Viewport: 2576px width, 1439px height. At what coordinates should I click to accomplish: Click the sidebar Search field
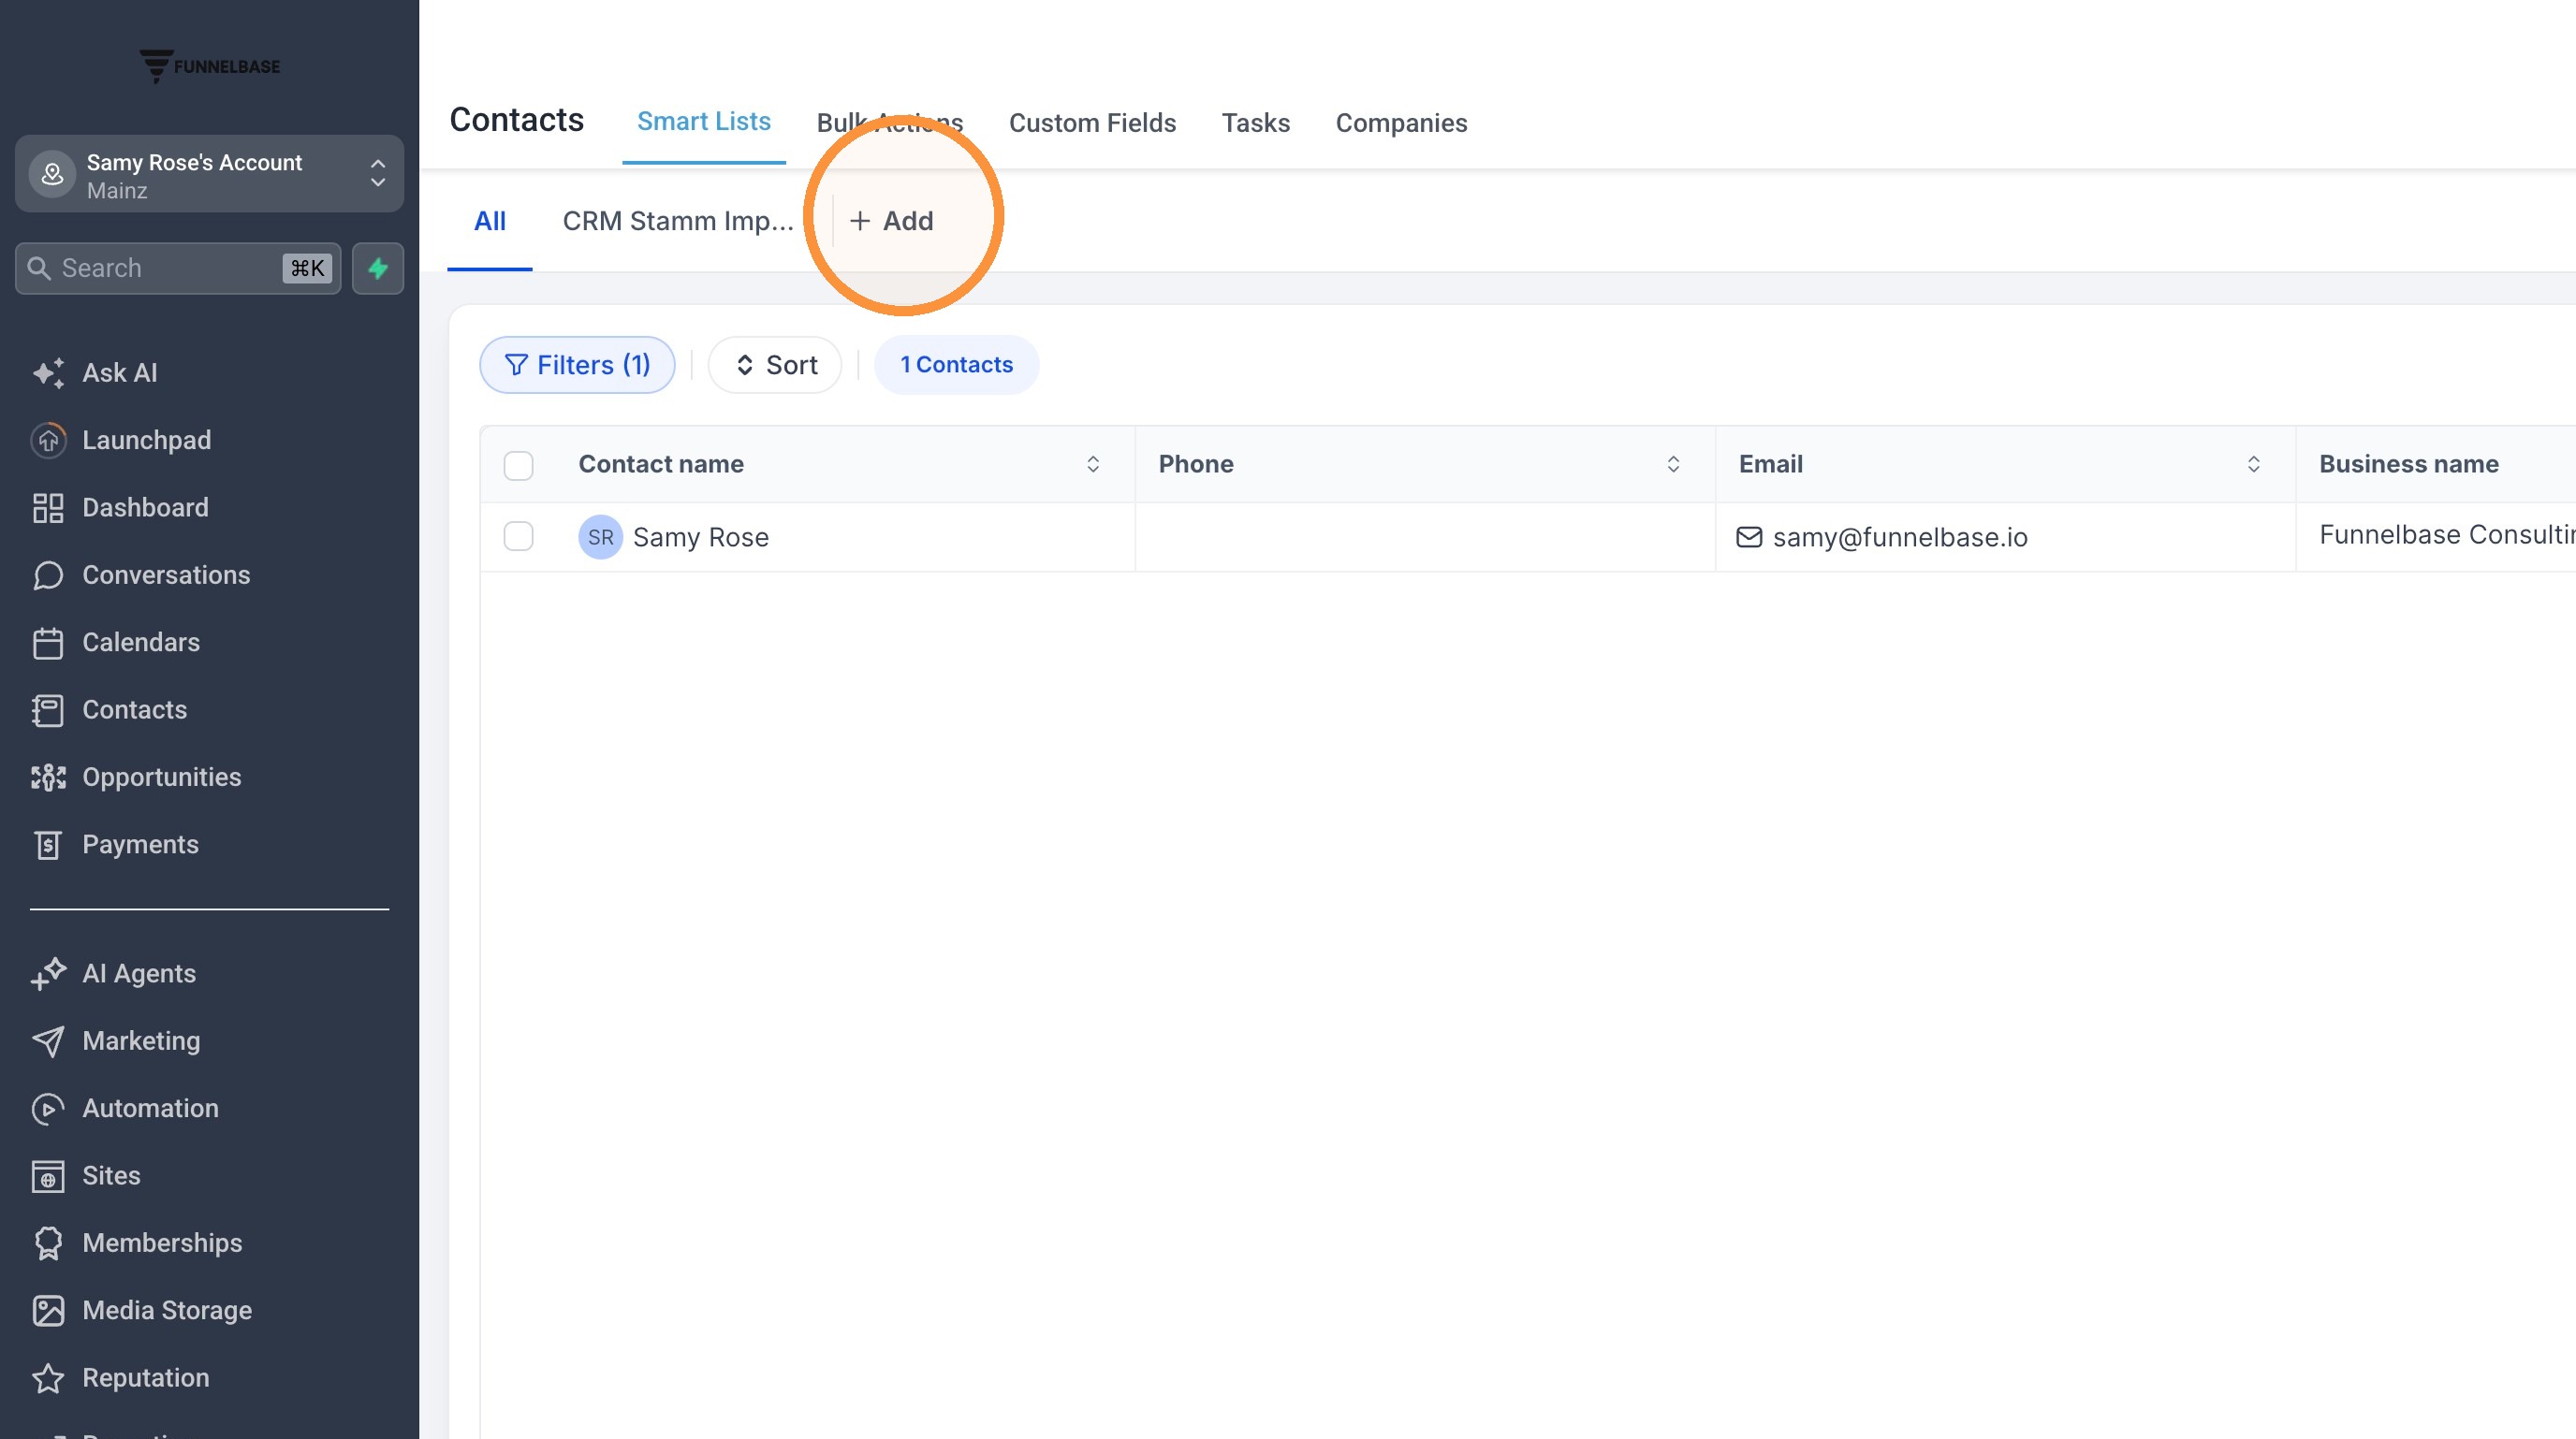(x=178, y=268)
